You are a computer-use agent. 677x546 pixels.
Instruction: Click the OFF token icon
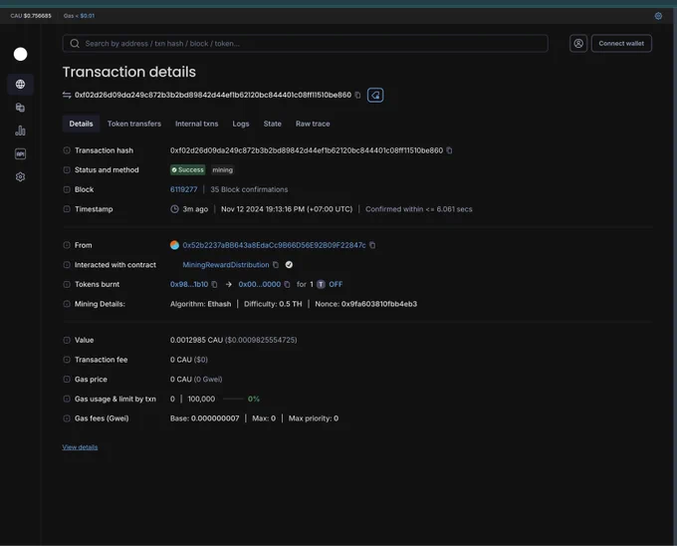coord(321,284)
